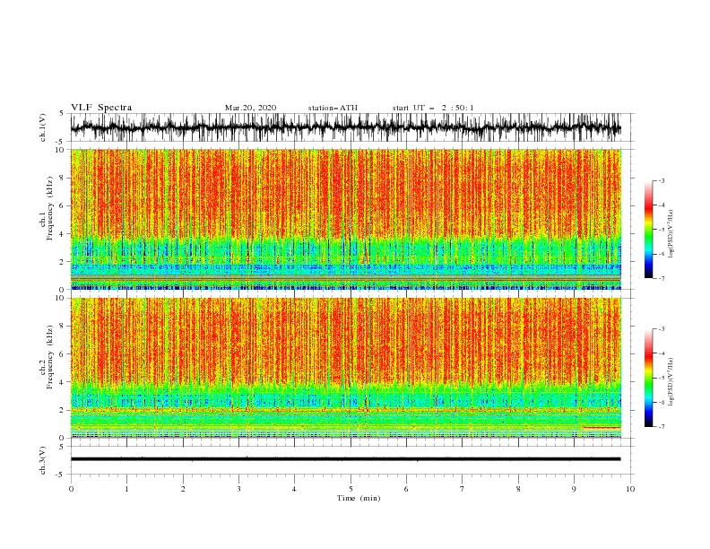This screenshot has width=710, height=549.
Task: Click the "4" tick on ch.2 frequency axis
Action: click(64, 382)
